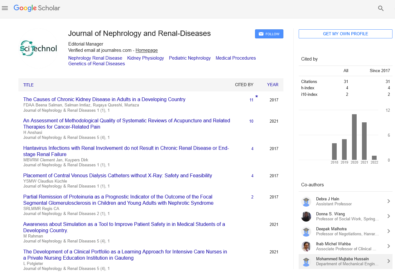The image size is (395, 274).
Task: Expand chevron next to Deepak Malhotra
Action: 388,231
